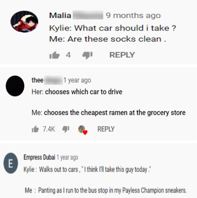Like Malia's comment with thumbs up
This screenshot has height=198, width=197.
pyautogui.click(x=55, y=55)
